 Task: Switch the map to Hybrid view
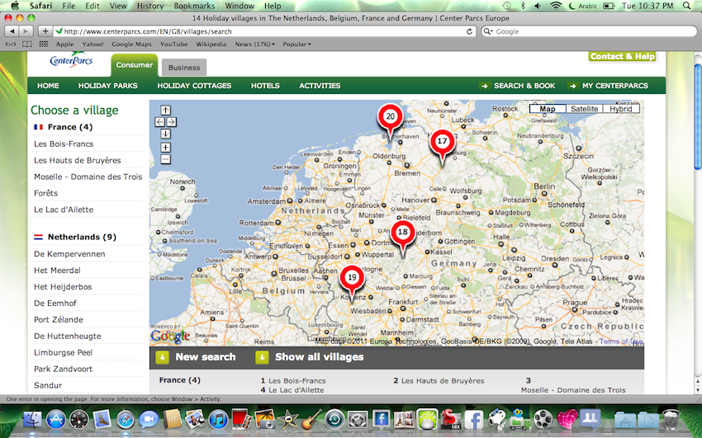tap(621, 109)
